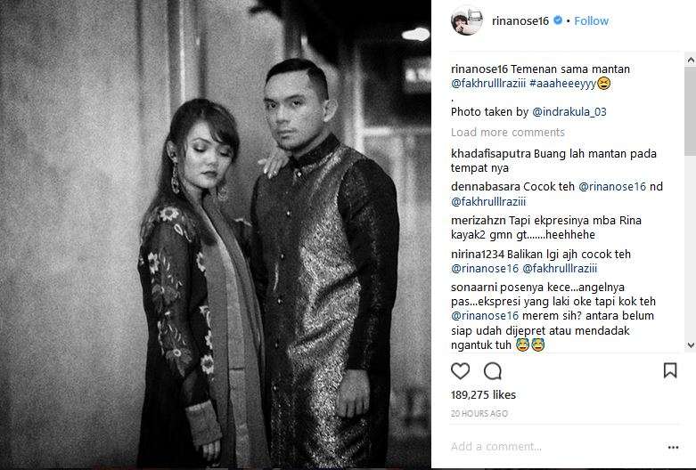This screenshot has height=470, width=696.
Task: Click the comments scrollbar down arrow
Action: click(x=691, y=345)
